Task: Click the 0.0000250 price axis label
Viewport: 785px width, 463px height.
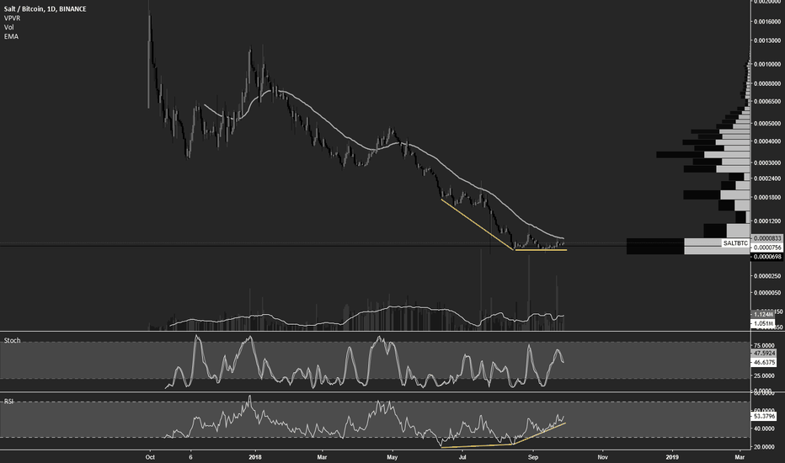Action: point(767,276)
